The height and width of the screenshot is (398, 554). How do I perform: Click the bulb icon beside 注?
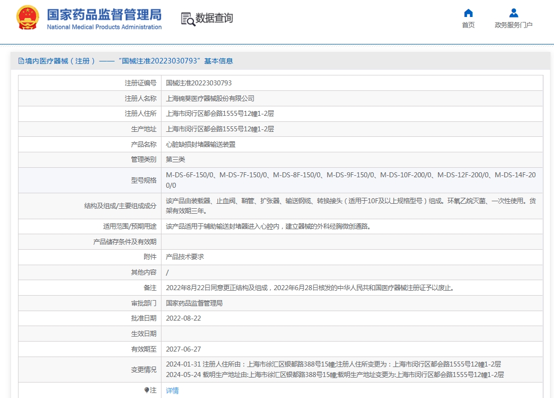tap(146, 390)
